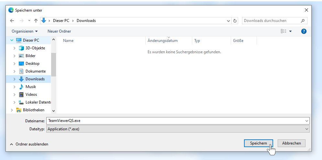This screenshot has width=322, height=160.
Task: Click Ordner ausblenden to hide folders
Action: tap(32, 144)
